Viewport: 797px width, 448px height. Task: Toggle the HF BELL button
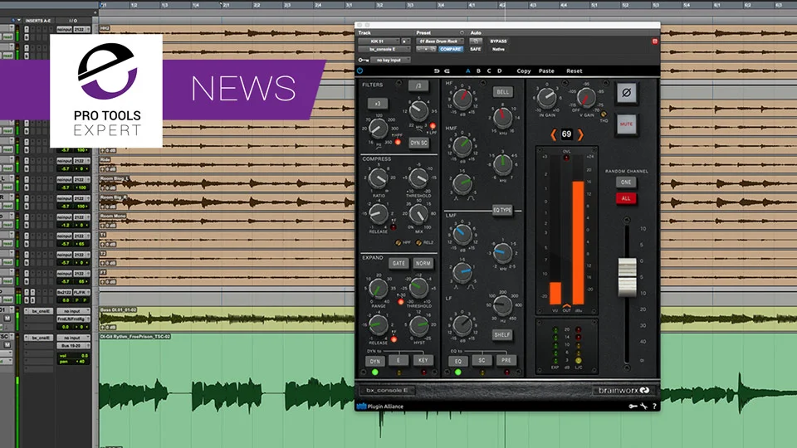pyautogui.click(x=502, y=92)
